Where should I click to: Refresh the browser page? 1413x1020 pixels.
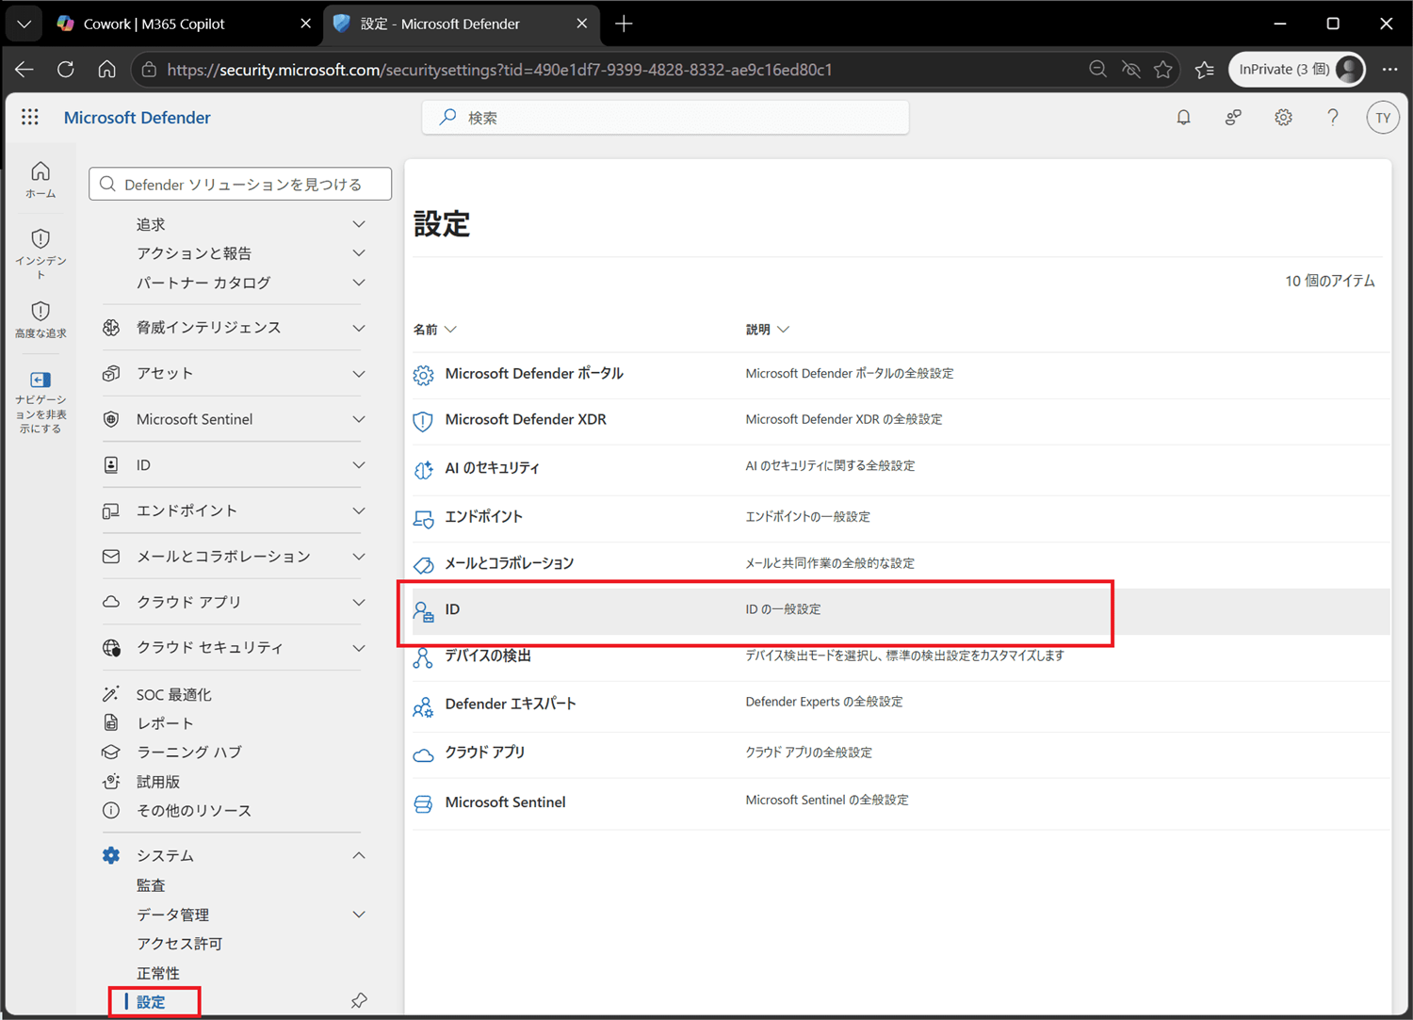pos(65,70)
